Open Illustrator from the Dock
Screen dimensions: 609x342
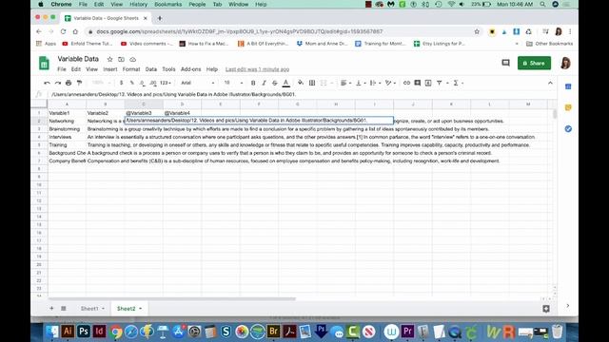click(68, 332)
